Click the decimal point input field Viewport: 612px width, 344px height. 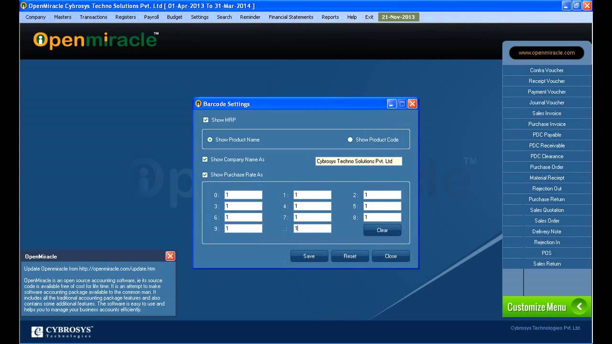click(x=312, y=229)
